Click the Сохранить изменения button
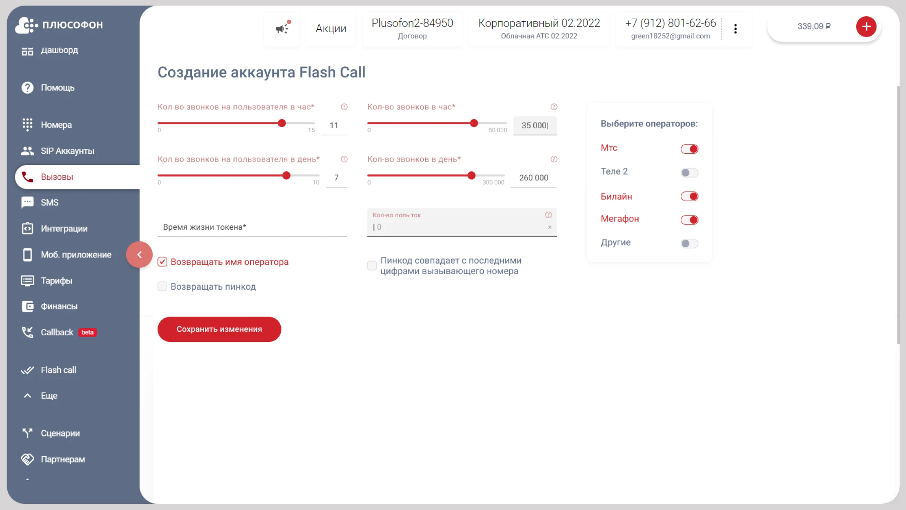Image resolution: width=906 pixels, height=510 pixels. tap(219, 329)
